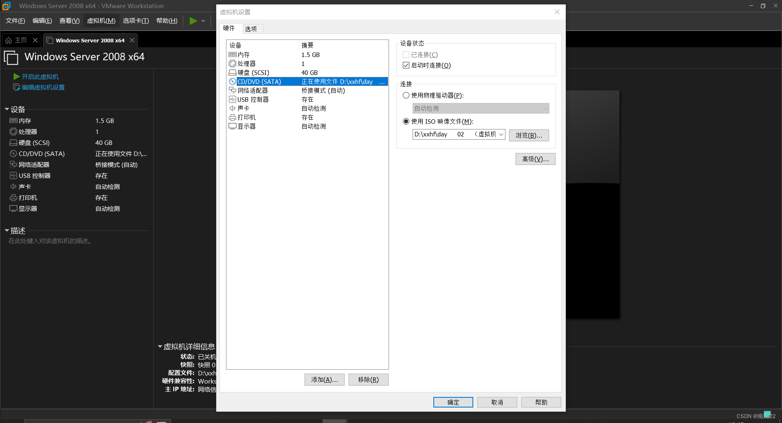This screenshot has width=782, height=423.
Task: Collapse the 描述 section in main window
Action: pos(7,230)
